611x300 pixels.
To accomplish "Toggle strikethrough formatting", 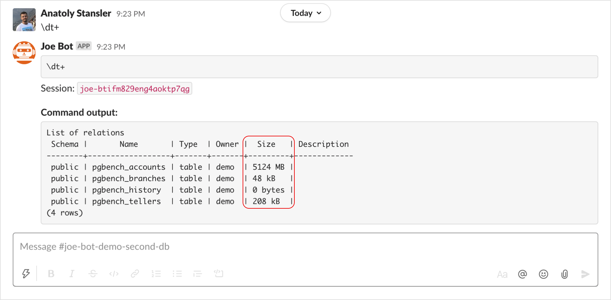I will pyautogui.click(x=93, y=274).
